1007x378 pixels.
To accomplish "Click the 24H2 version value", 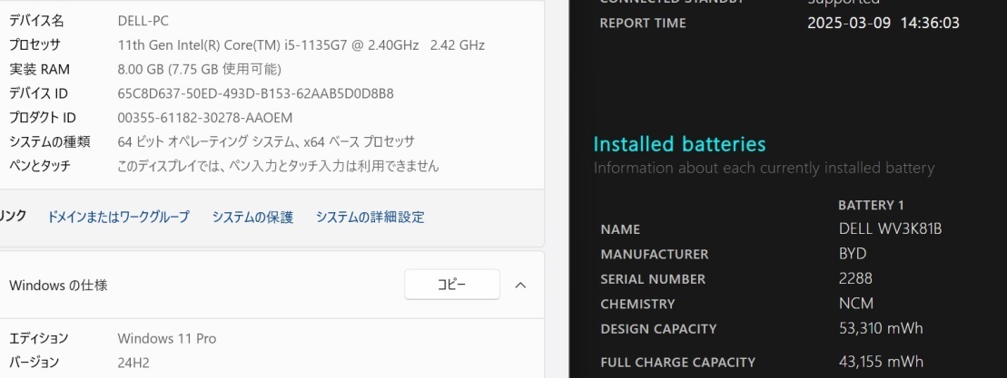I will pyautogui.click(x=133, y=363).
